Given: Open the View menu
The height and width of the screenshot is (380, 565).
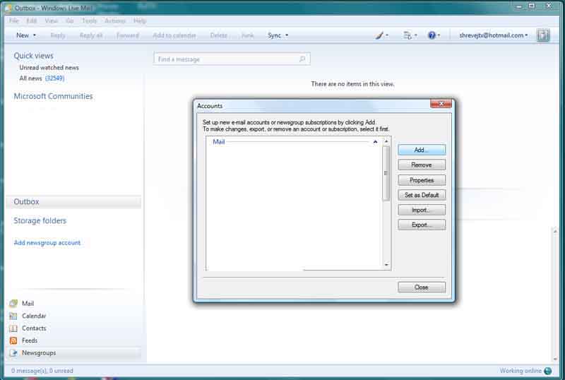Looking at the screenshot, I should click(x=51, y=20).
